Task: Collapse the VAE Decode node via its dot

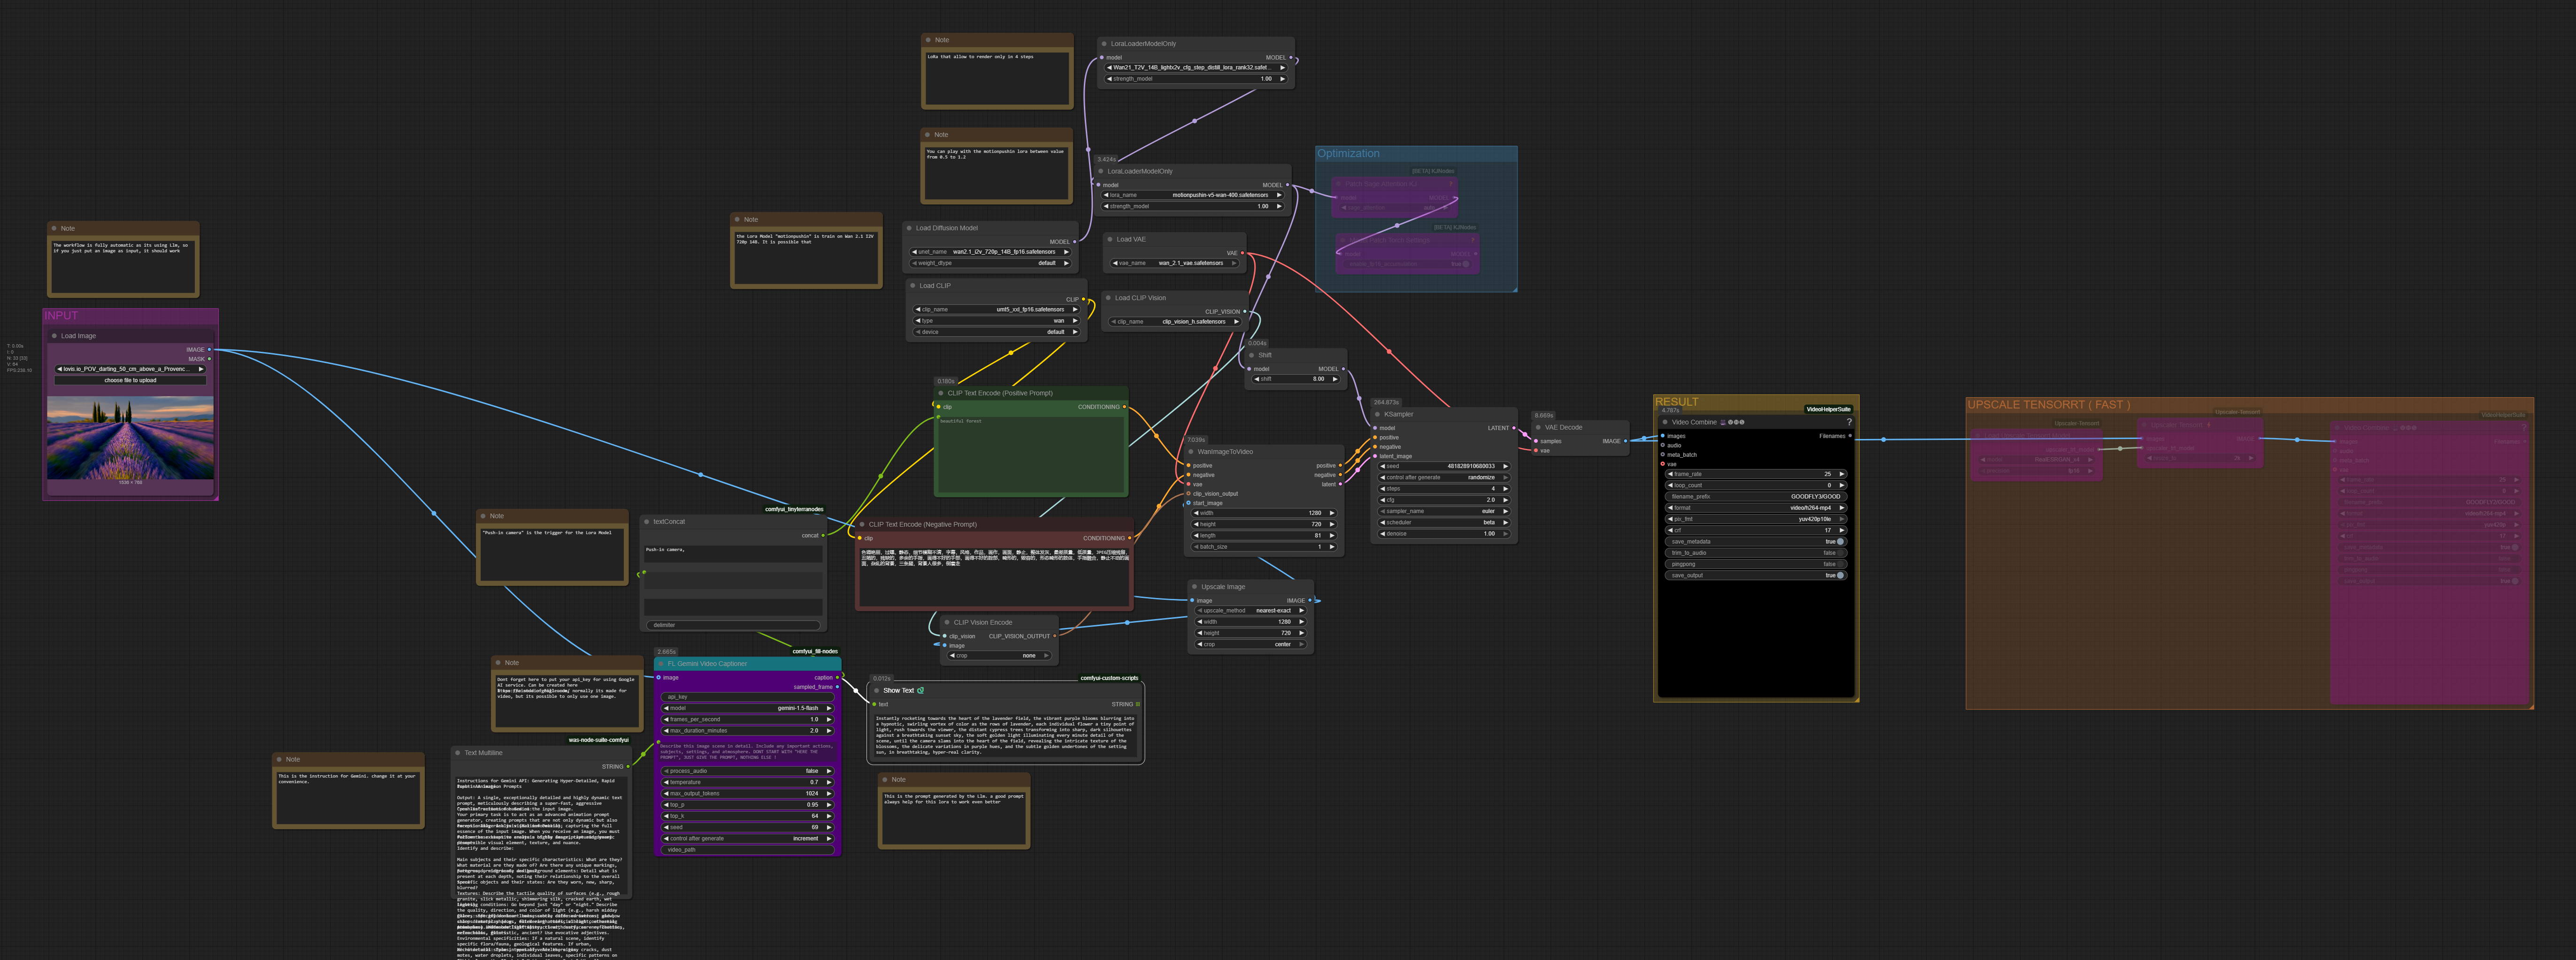Action: tap(1538, 428)
